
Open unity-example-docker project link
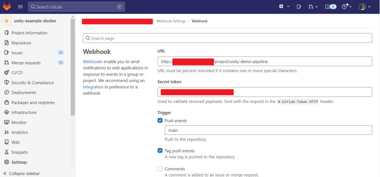click(35, 21)
